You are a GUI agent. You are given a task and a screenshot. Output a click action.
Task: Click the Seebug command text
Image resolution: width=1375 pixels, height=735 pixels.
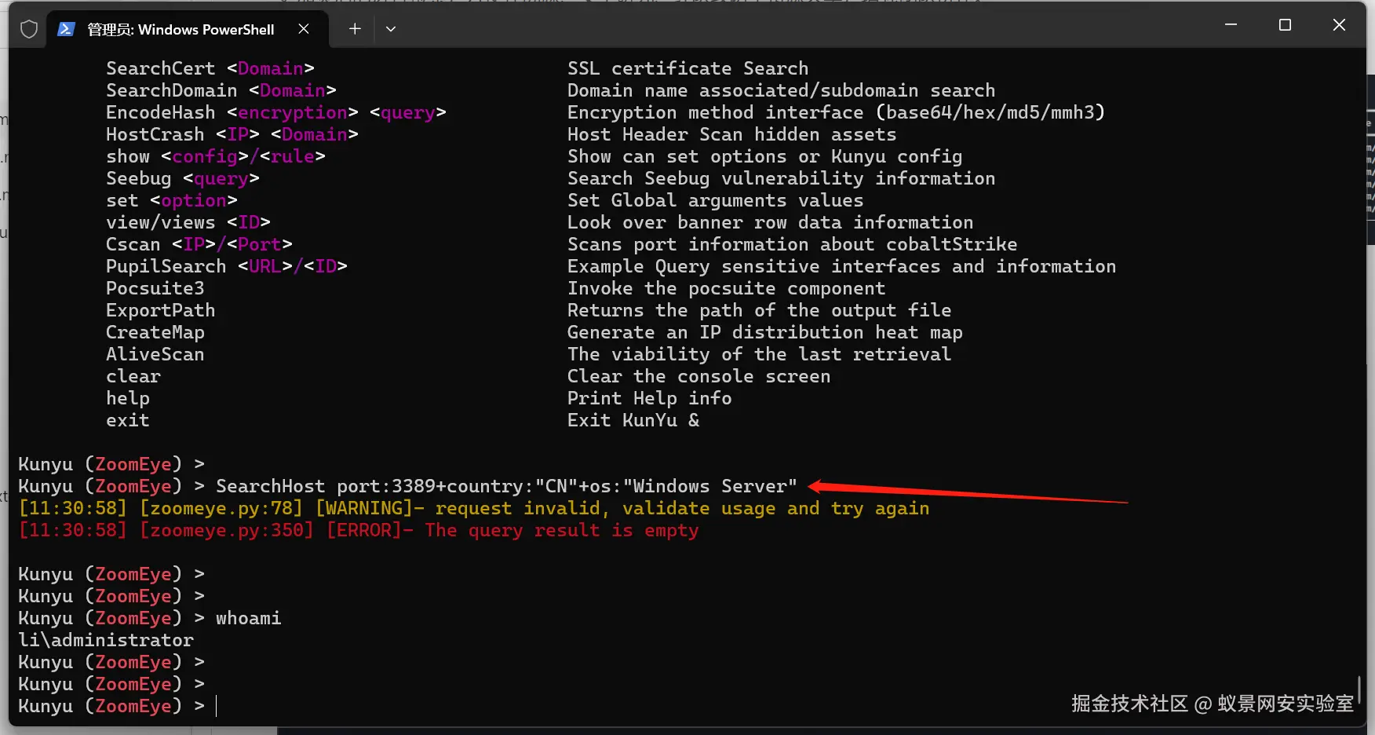(x=138, y=178)
